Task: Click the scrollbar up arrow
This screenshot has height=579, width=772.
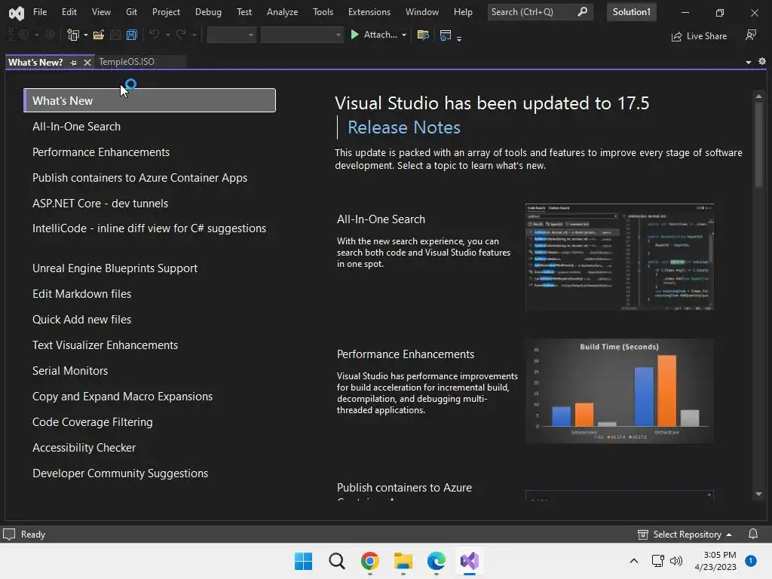Action: tap(758, 96)
